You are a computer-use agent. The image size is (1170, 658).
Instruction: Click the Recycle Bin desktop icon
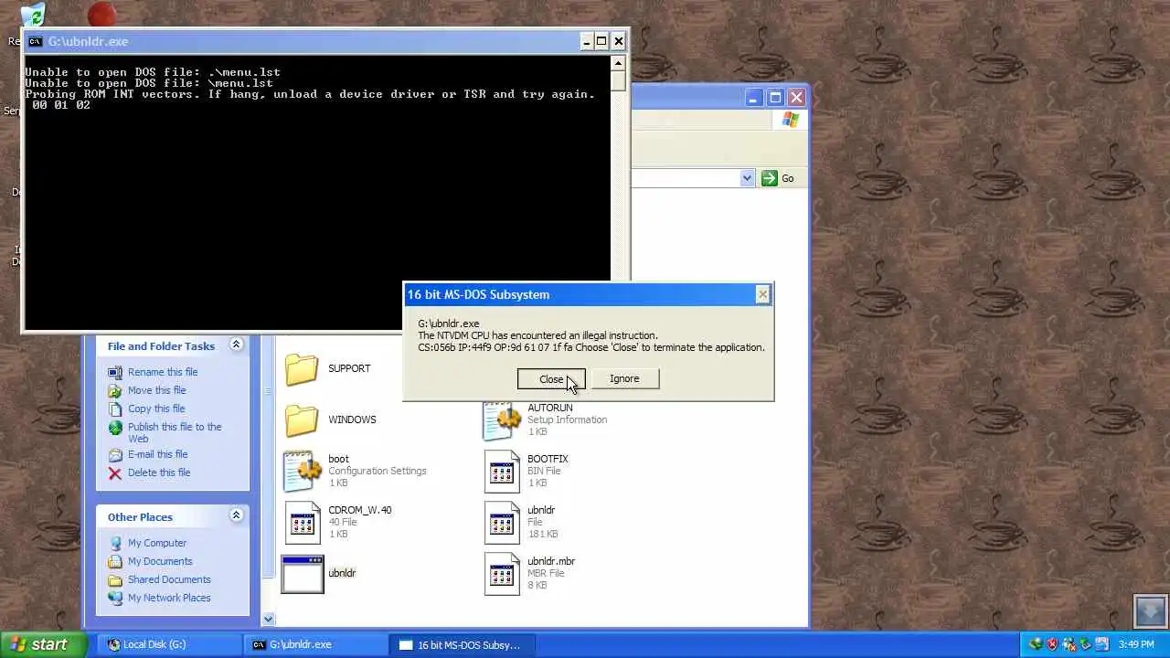tap(32, 16)
